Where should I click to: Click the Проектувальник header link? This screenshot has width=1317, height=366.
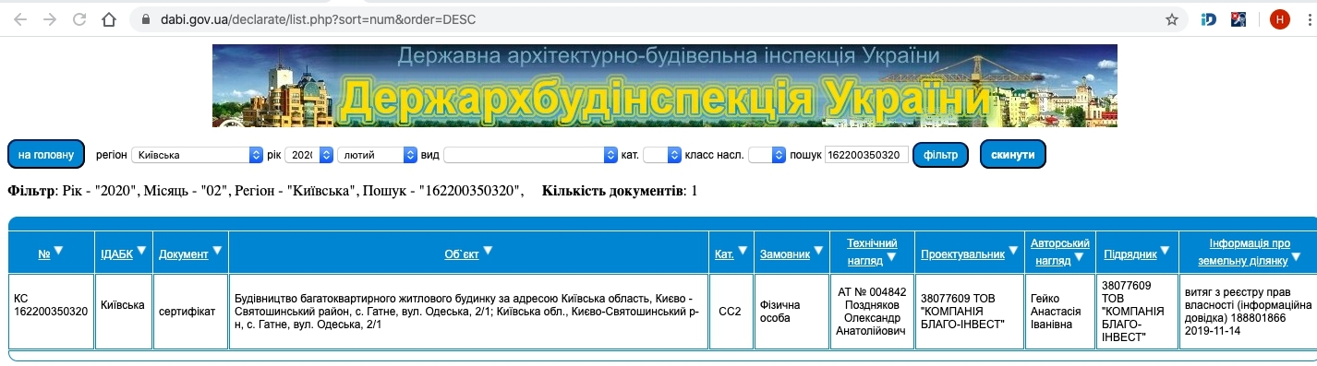962,254
